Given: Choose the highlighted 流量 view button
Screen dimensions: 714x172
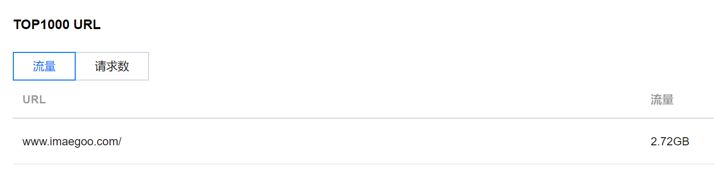Looking at the screenshot, I should pyautogui.click(x=44, y=66).
